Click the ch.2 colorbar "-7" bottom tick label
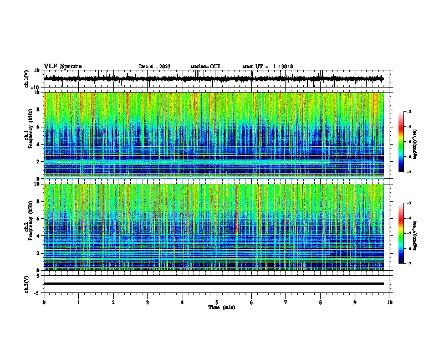 pyautogui.click(x=409, y=263)
